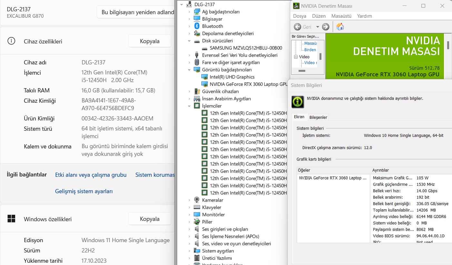The height and width of the screenshot is (265, 452).
Task: Expand the Monitörler node
Action: tap(190, 214)
